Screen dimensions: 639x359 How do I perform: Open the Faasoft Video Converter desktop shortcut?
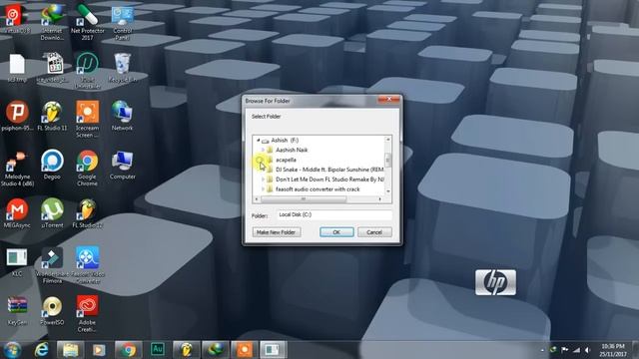(87, 265)
